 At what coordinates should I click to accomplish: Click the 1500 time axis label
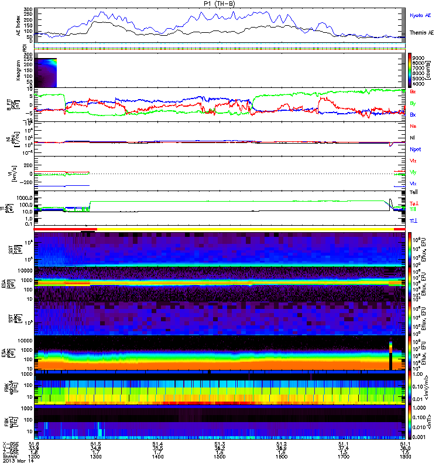point(220,457)
